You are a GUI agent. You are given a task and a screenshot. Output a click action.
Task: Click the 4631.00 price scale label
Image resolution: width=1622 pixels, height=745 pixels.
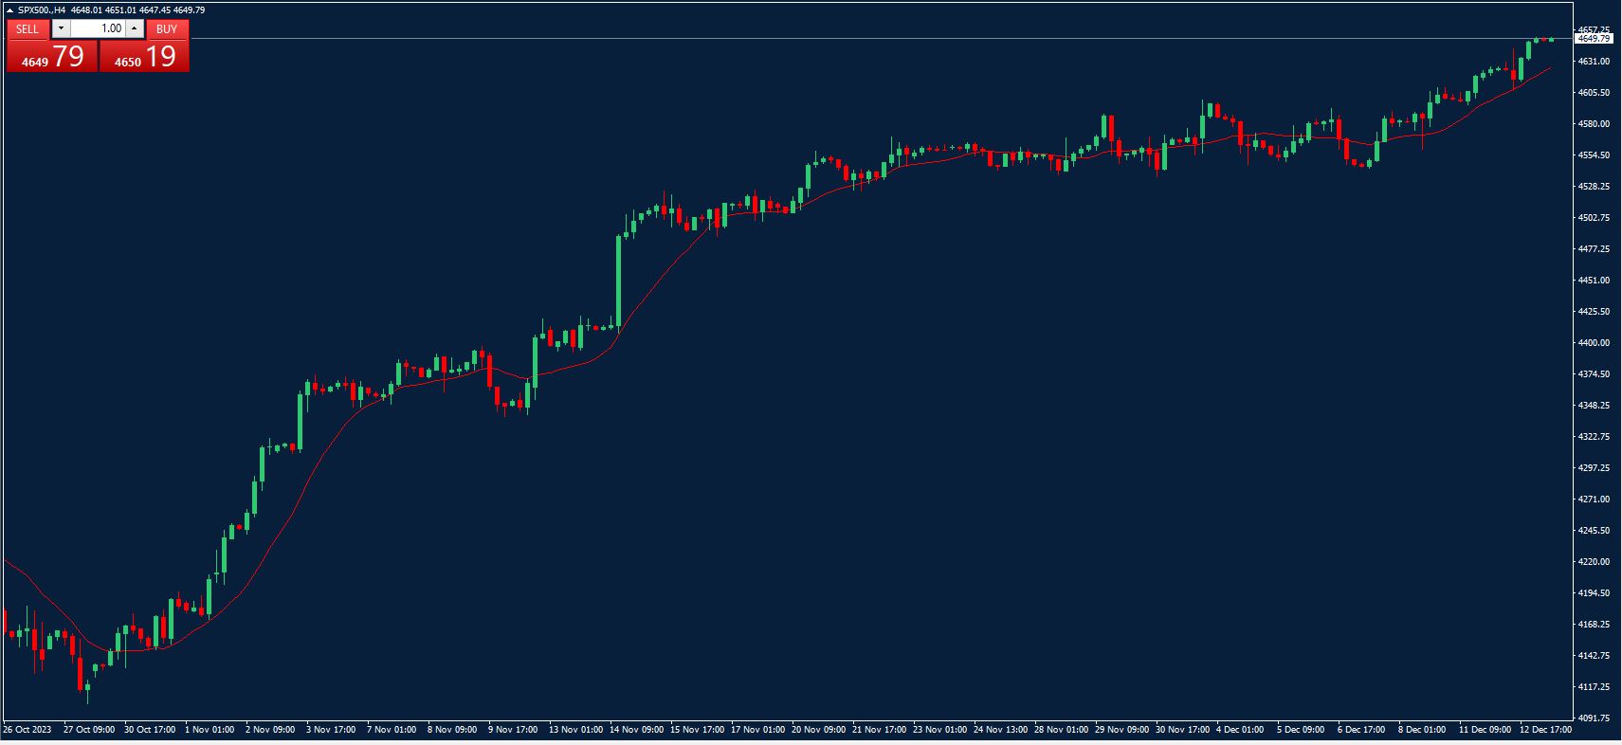(x=1594, y=62)
